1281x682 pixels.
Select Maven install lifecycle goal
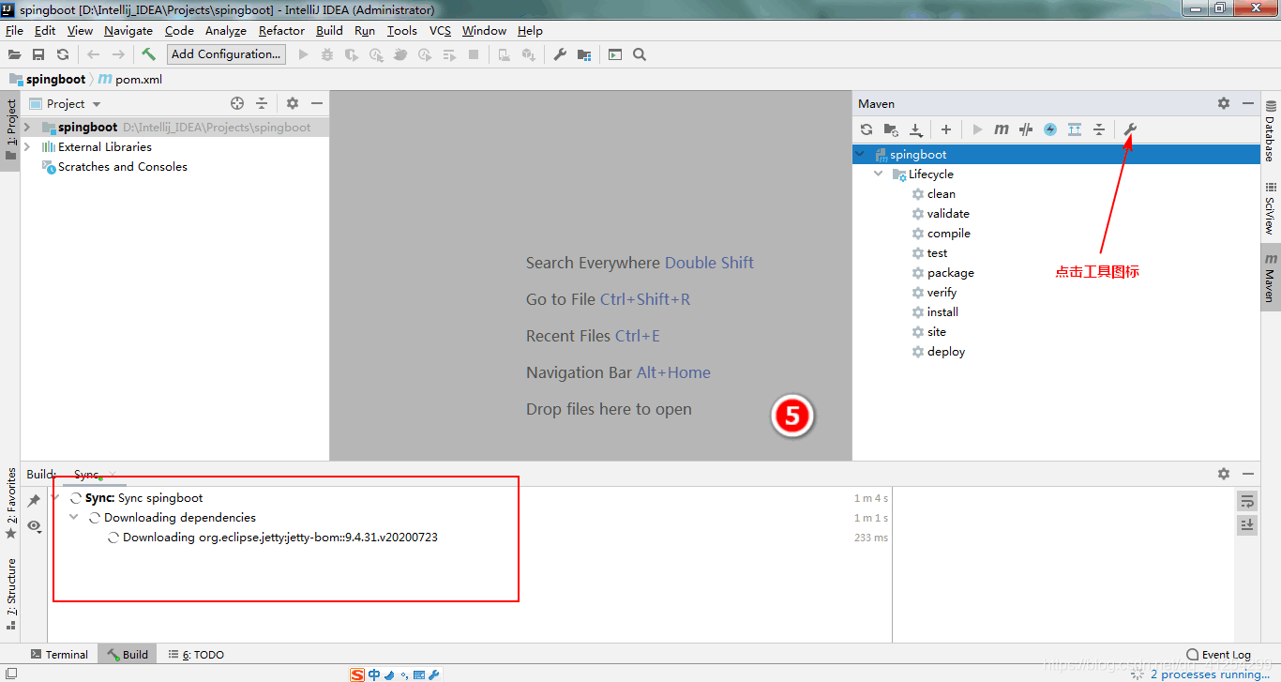click(942, 312)
